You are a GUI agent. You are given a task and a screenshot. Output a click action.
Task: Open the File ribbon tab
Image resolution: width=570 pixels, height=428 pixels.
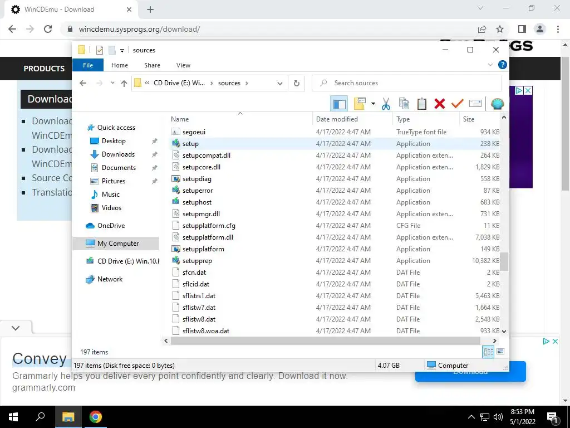[x=88, y=65]
